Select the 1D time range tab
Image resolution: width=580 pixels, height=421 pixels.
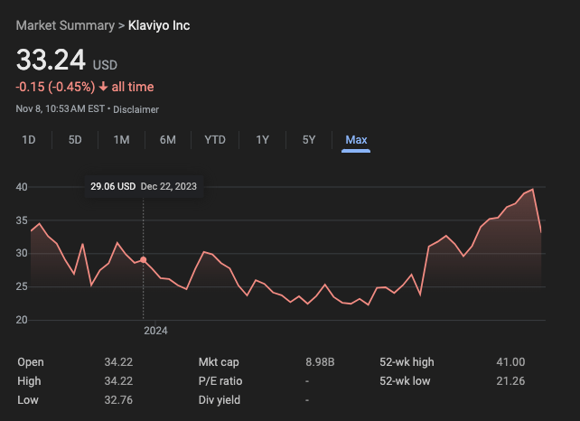point(29,139)
